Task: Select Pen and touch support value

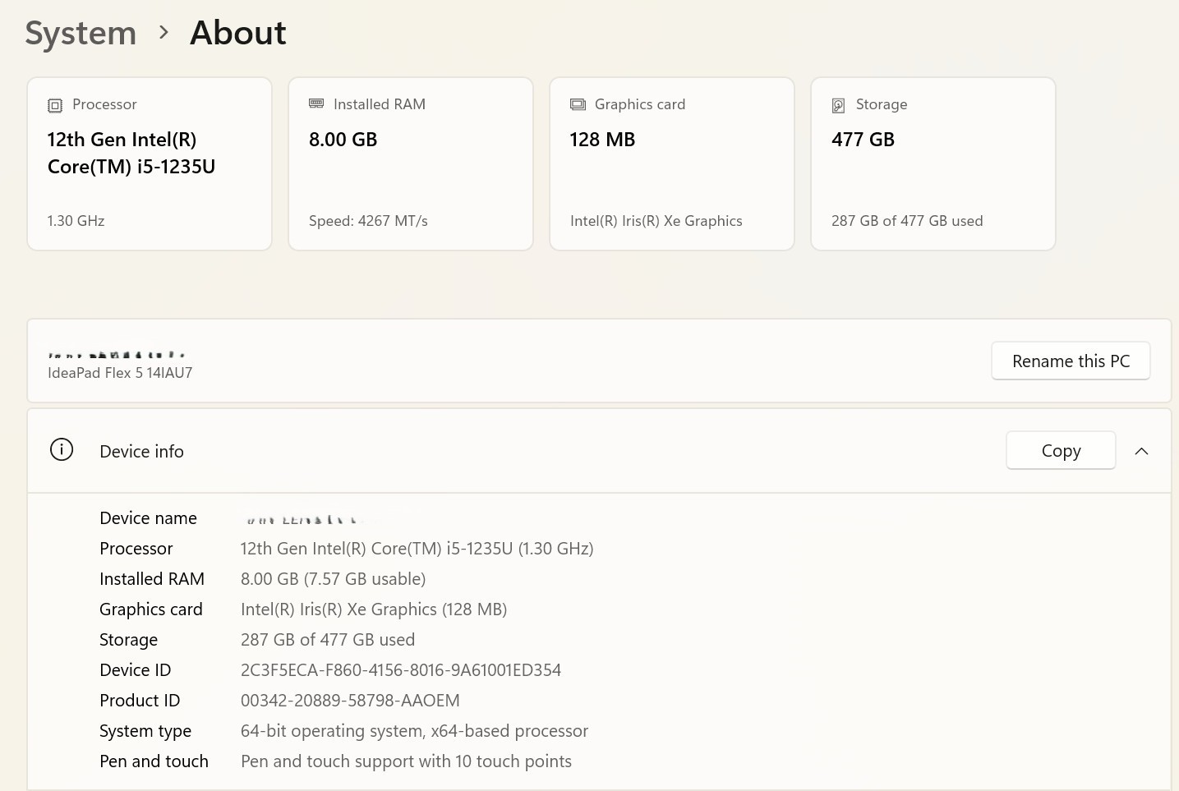Action: (407, 761)
